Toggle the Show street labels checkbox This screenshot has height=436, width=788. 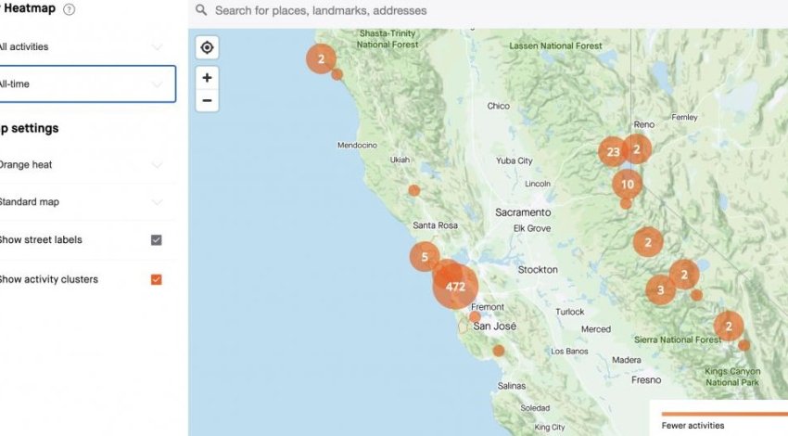click(156, 240)
